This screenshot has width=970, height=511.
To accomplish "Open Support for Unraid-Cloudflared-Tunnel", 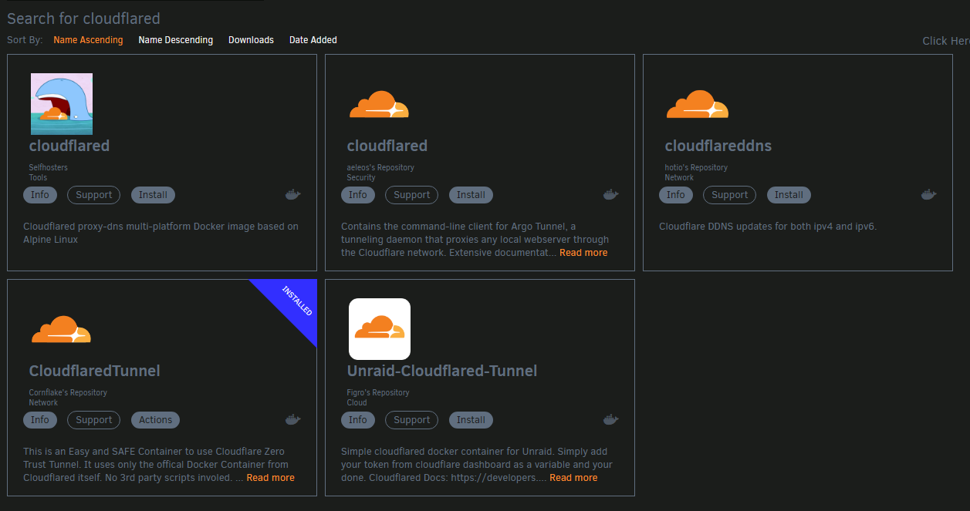I will (x=412, y=420).
